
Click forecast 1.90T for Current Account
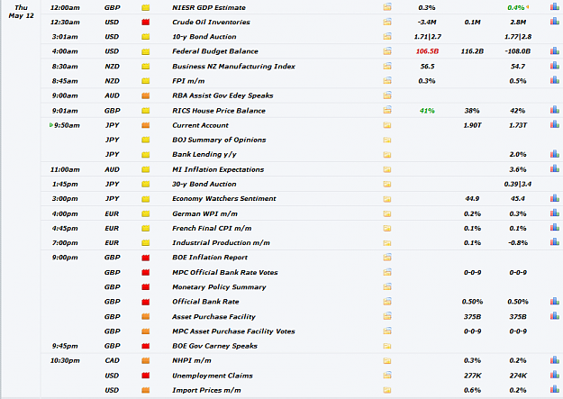click(x=472, y=125)
